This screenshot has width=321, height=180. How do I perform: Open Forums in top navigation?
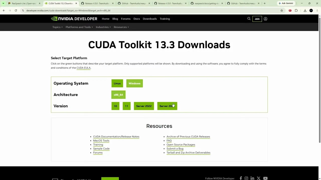pyautogui.click(x=126, y=19)
